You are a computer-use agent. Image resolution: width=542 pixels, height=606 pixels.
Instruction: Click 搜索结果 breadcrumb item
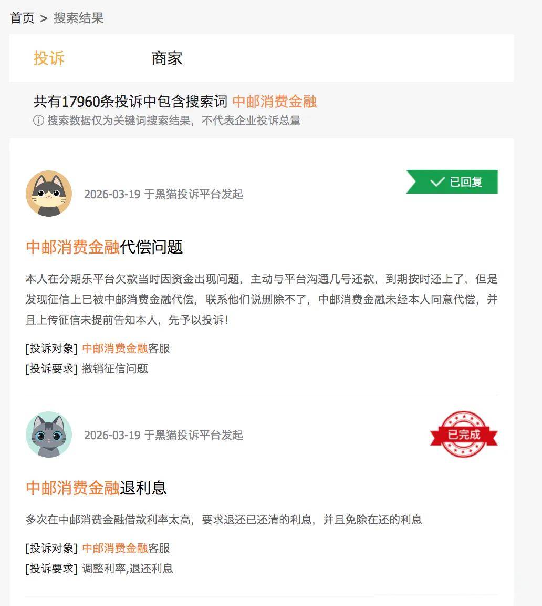pyautogui.click(x=79, y=18)
